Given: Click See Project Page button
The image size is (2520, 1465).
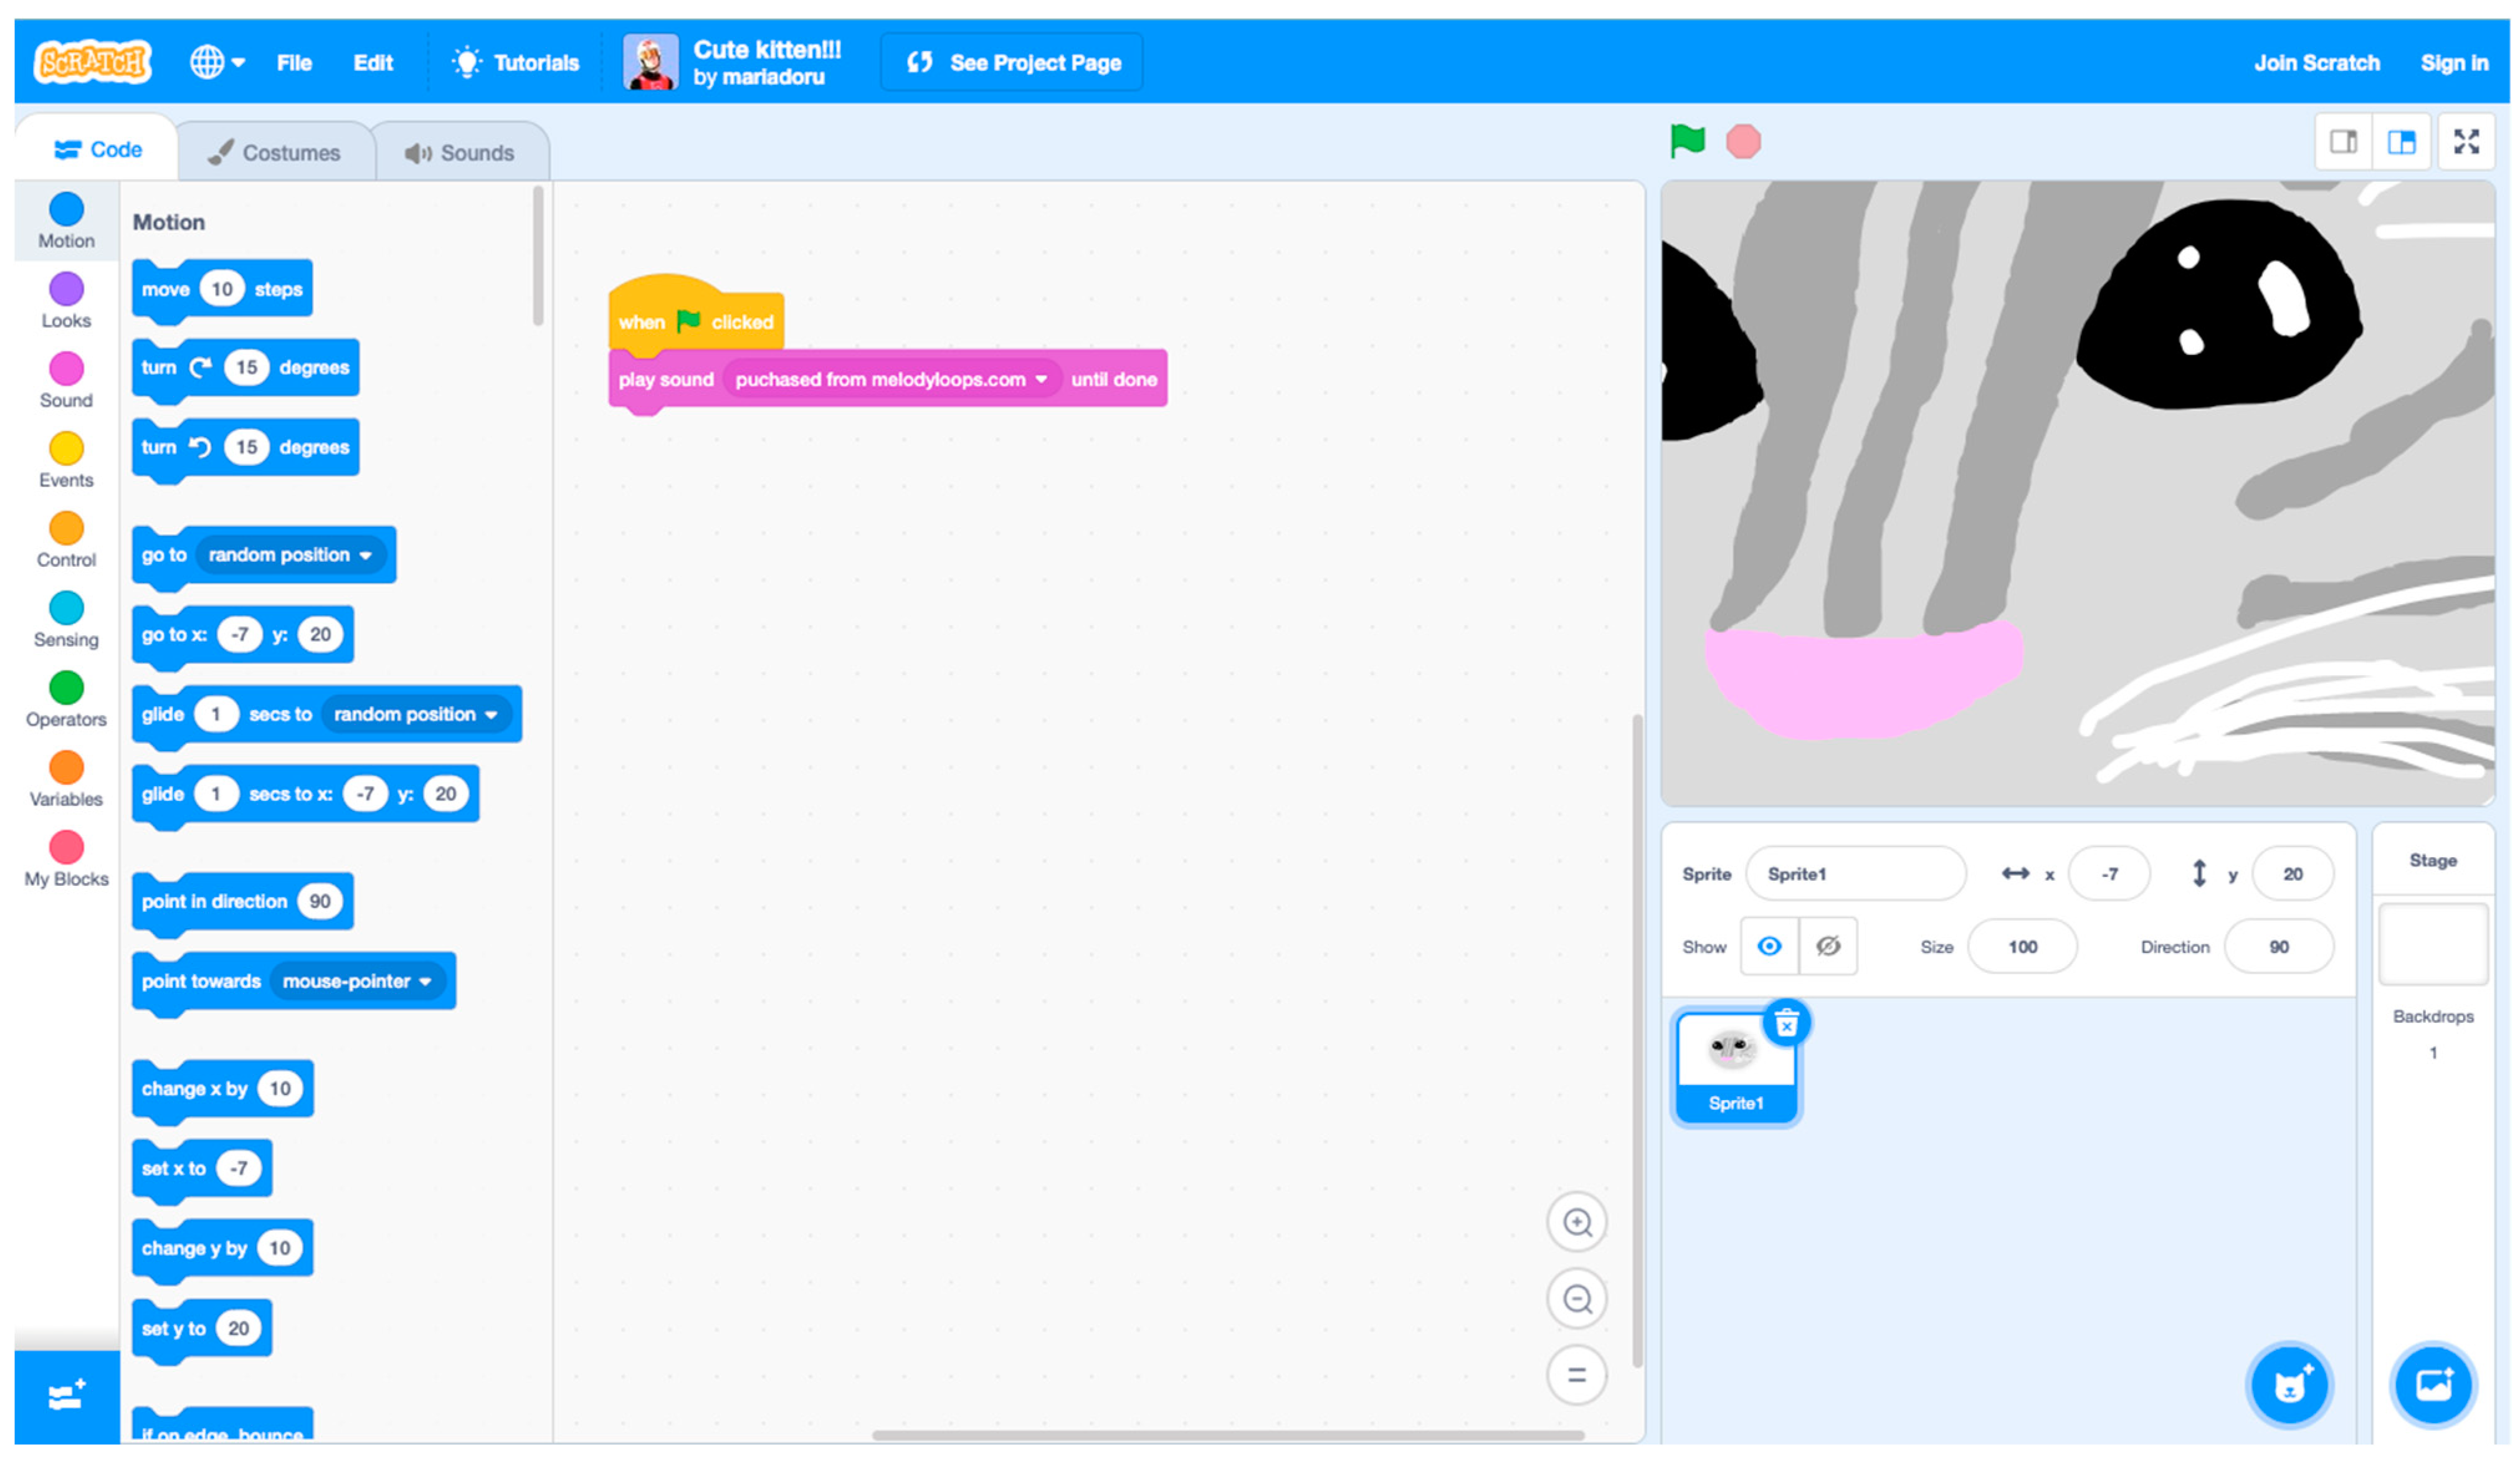Looking at the screenshot, I should point(1012,63).
